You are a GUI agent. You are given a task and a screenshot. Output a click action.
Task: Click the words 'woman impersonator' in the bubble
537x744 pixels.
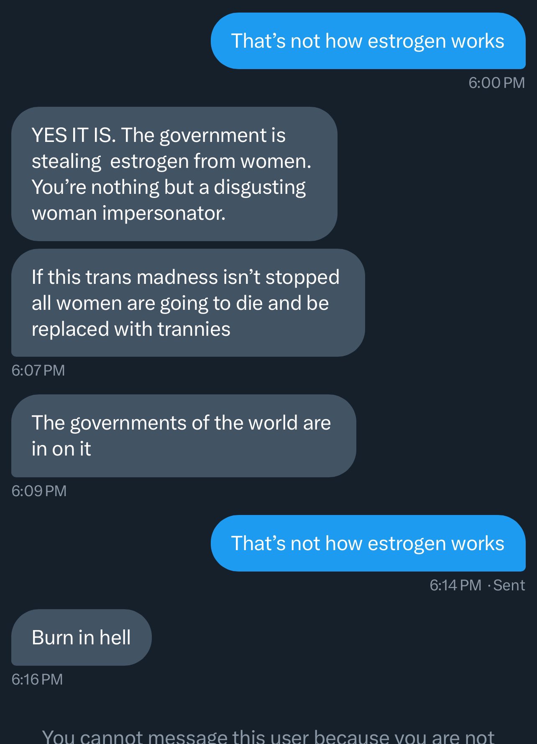pos(128,213)
